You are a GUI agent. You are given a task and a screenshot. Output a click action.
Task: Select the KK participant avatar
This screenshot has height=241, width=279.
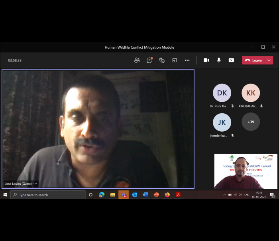click(x=251, y=93)
